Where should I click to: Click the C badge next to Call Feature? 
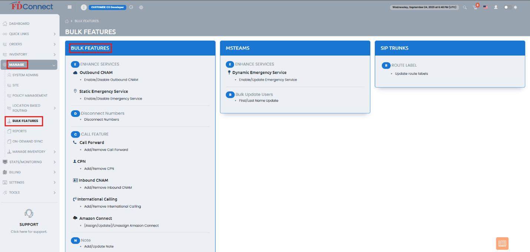point(75,134)
